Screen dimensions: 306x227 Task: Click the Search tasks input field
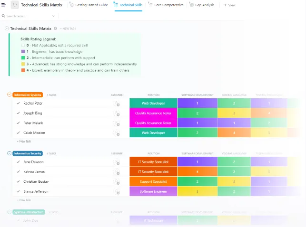pos(27,16)
